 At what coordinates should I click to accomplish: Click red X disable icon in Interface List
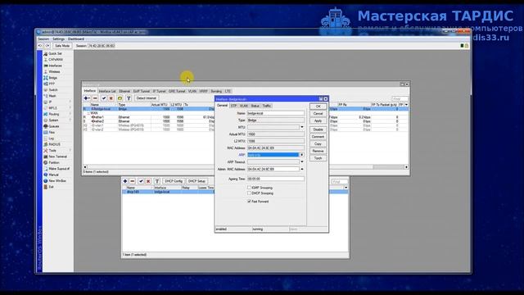111,98
